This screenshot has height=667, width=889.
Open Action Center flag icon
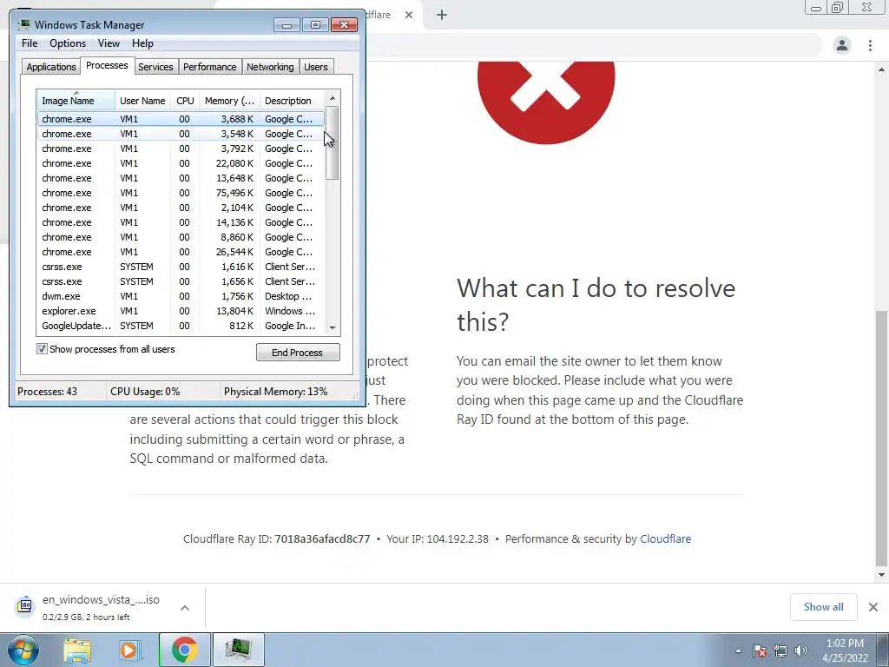[760, 650]
